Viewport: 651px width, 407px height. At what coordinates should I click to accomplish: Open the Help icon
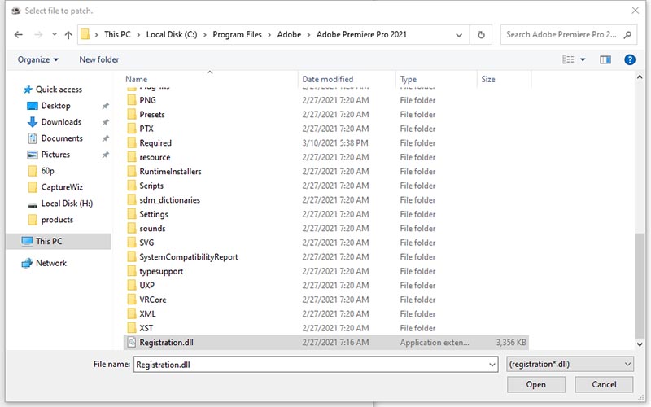630,59
